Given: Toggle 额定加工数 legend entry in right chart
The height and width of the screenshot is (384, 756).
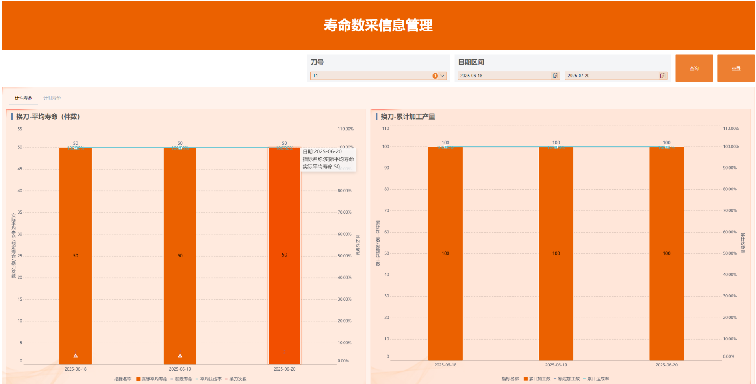Looking at the screenshot, I should click(569, 379).
